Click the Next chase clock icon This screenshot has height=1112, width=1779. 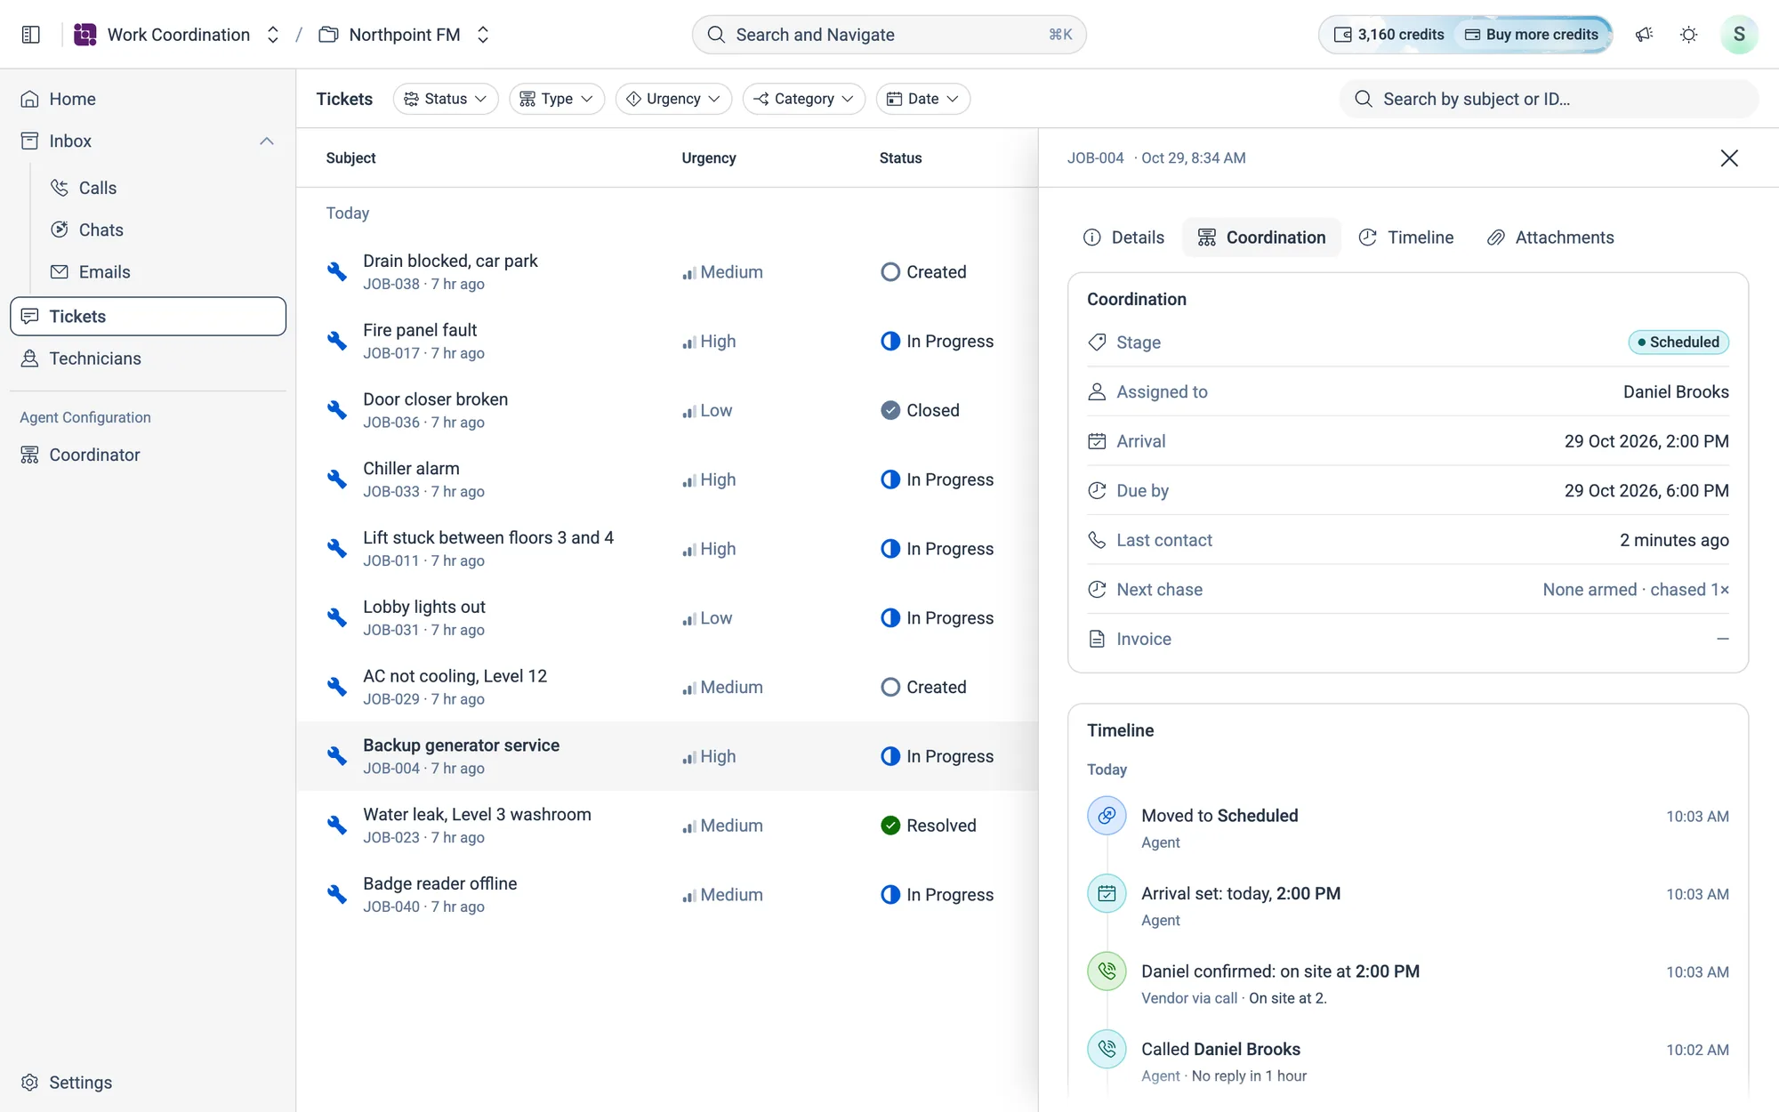pos(1097,590)
